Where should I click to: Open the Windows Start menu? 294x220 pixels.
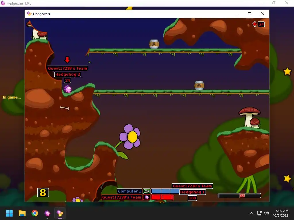(9, 213)
